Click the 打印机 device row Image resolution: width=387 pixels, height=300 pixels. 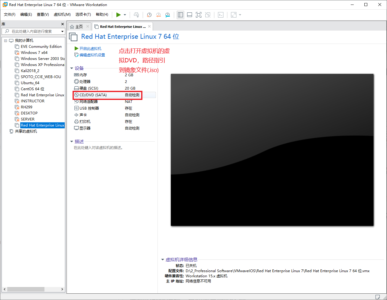tap(114, 122)
